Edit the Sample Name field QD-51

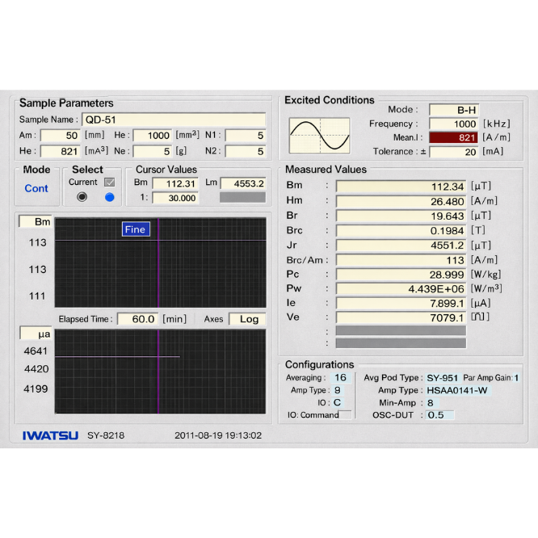174,120
